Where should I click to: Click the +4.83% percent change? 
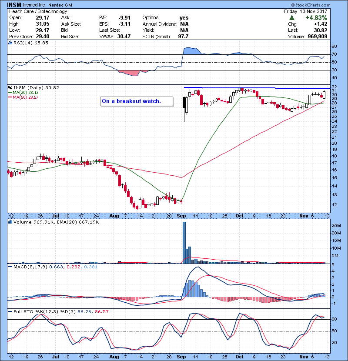tap(316, 18)
